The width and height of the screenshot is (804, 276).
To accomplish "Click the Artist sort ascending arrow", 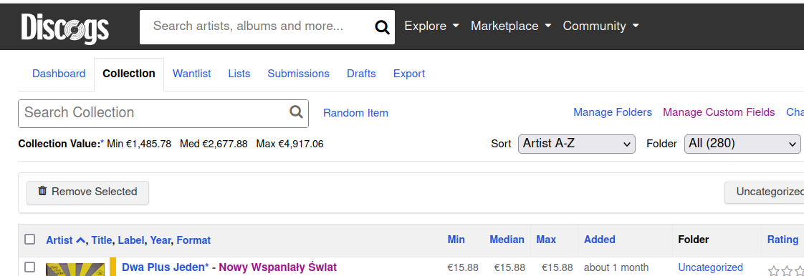I will click(80, 240).
